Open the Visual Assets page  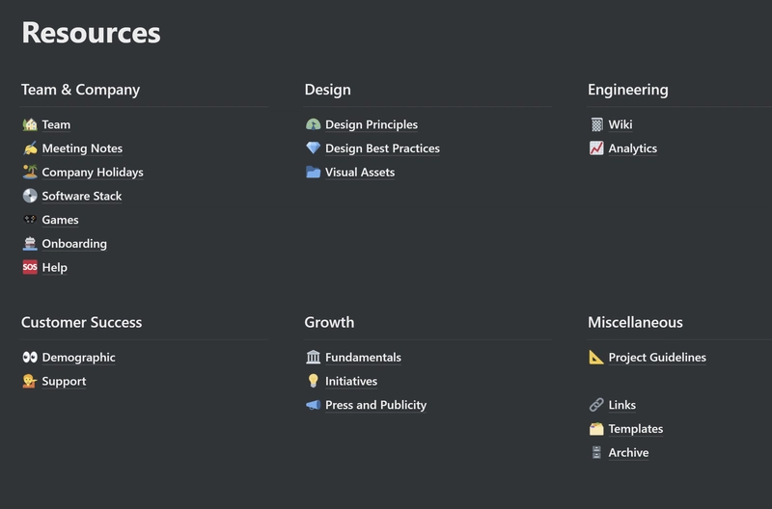[x=360, y=173]
